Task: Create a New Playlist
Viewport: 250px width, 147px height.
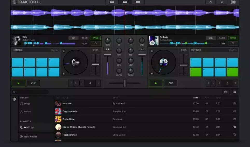Action: tap(28, 136)
